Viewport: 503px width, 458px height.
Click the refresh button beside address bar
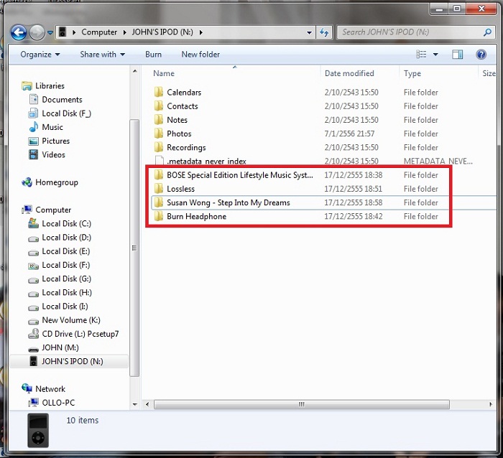point(326,32)
